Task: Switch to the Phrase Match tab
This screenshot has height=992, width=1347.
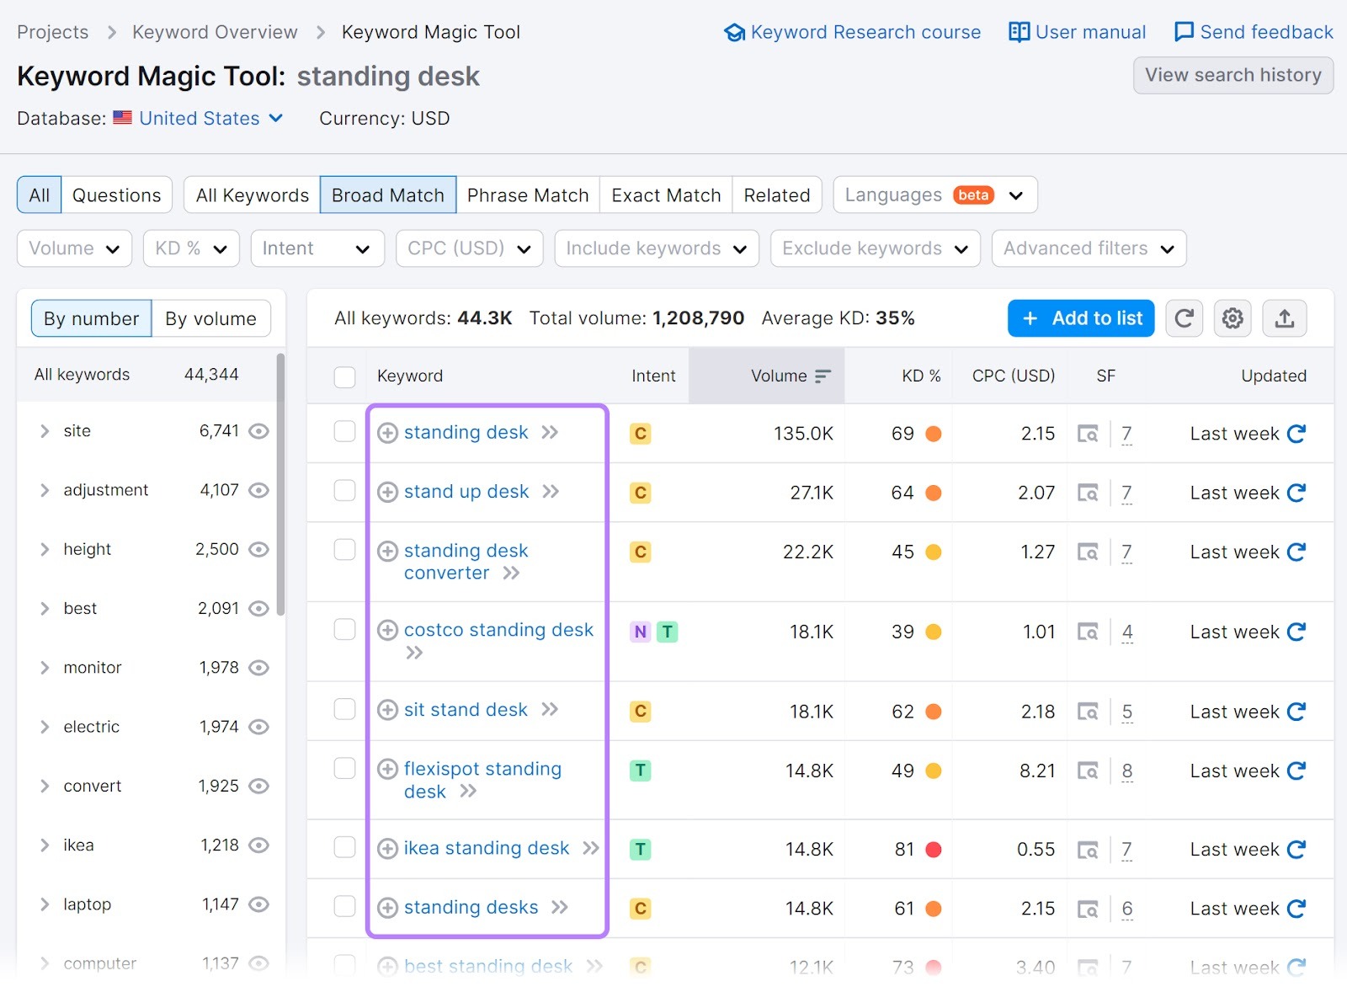Action: 528,195
